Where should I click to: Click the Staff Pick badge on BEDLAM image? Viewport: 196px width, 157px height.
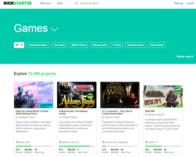[178, 89]
